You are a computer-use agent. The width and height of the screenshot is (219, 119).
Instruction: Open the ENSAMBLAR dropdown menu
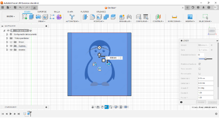[x=125, y=21]
